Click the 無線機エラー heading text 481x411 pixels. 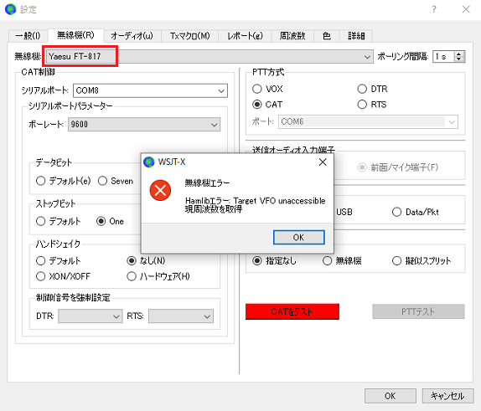coord(207,183)
